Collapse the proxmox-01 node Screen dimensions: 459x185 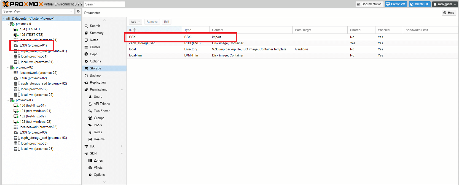[x=8, y=24]
